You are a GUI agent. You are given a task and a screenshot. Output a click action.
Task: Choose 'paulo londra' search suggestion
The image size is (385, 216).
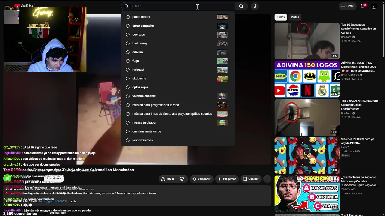point(178,17)
